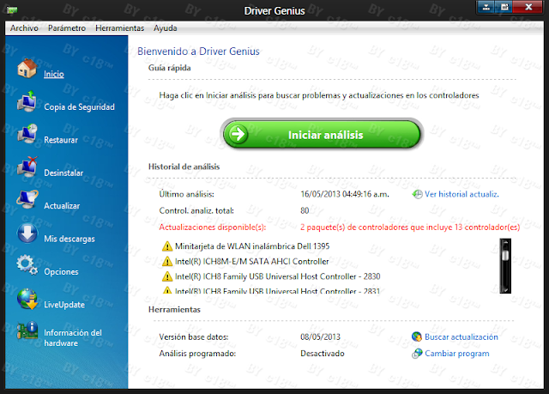Screen dimensions: 549x394
Task: Click the Mis descargas blue arrow icon
Action: click(27, 233)
